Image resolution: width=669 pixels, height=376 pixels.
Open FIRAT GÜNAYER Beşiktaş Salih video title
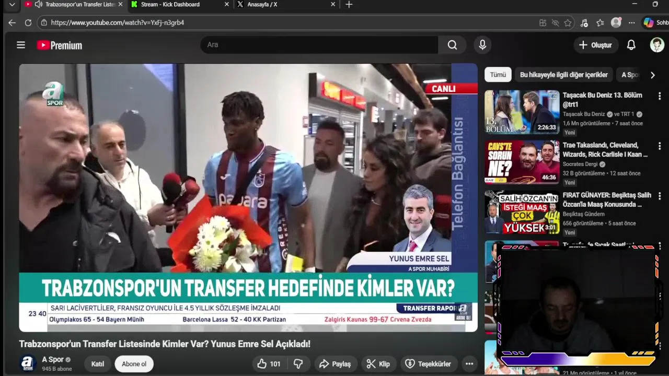607,200
